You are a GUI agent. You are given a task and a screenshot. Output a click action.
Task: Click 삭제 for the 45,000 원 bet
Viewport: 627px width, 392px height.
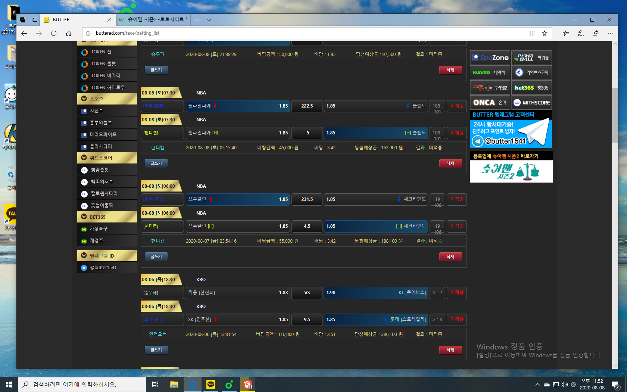[x=450, y=163]
